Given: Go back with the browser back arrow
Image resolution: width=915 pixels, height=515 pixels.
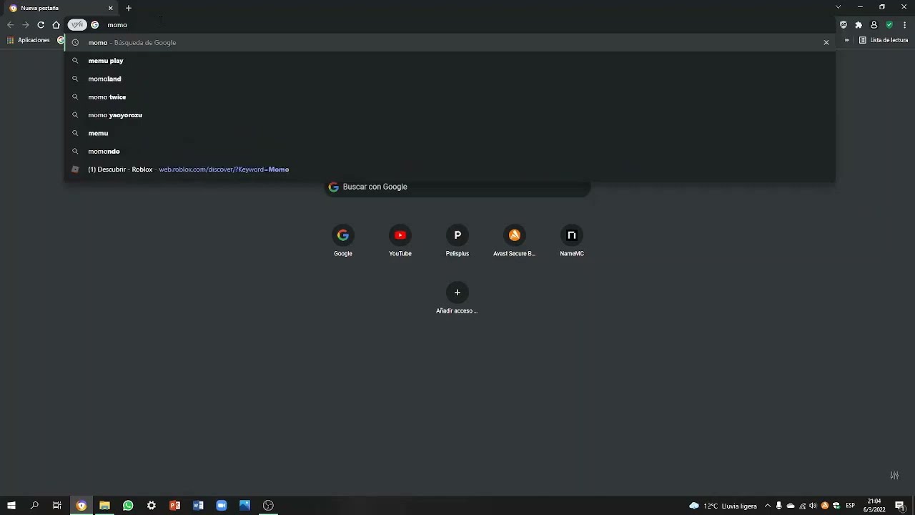Looking at the screenshot, I should pyautogui.click(x=10, y=25).
